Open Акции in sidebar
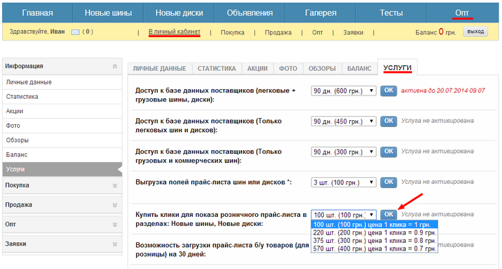This screenshot has height=269, width=502. click(62, 111)
